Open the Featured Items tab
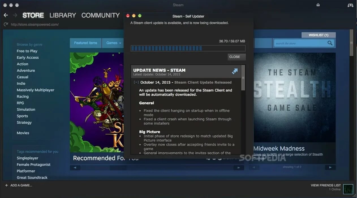The height and width of the screenshot is (198, 357). [86, 43]
